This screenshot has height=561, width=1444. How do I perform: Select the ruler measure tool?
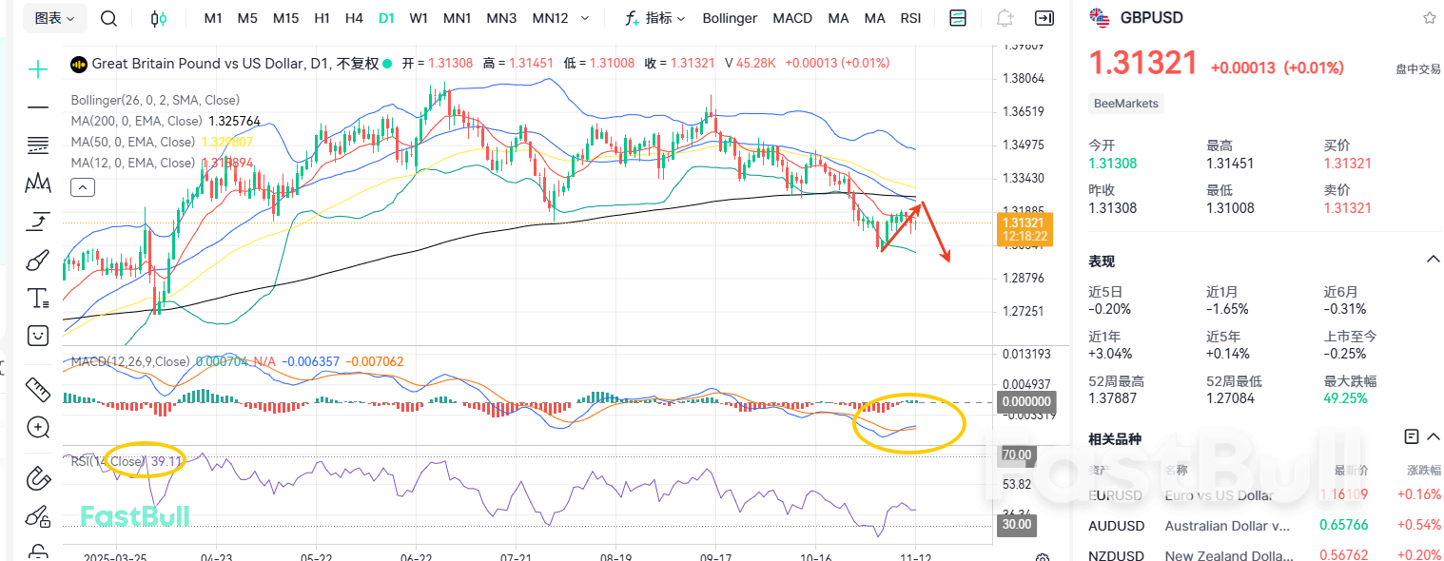point(38,388)
